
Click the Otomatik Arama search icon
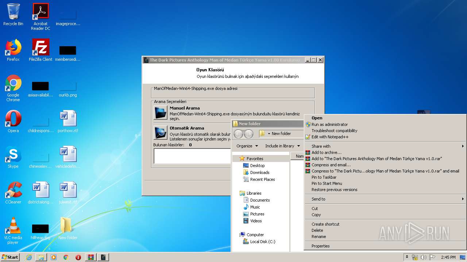tap(161, 133)
